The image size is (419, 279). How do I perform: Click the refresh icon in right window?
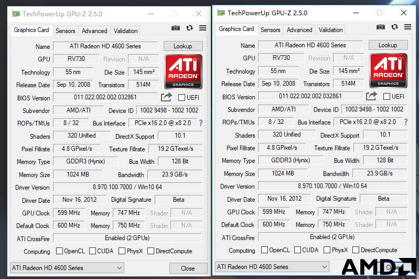pos(394,27)
